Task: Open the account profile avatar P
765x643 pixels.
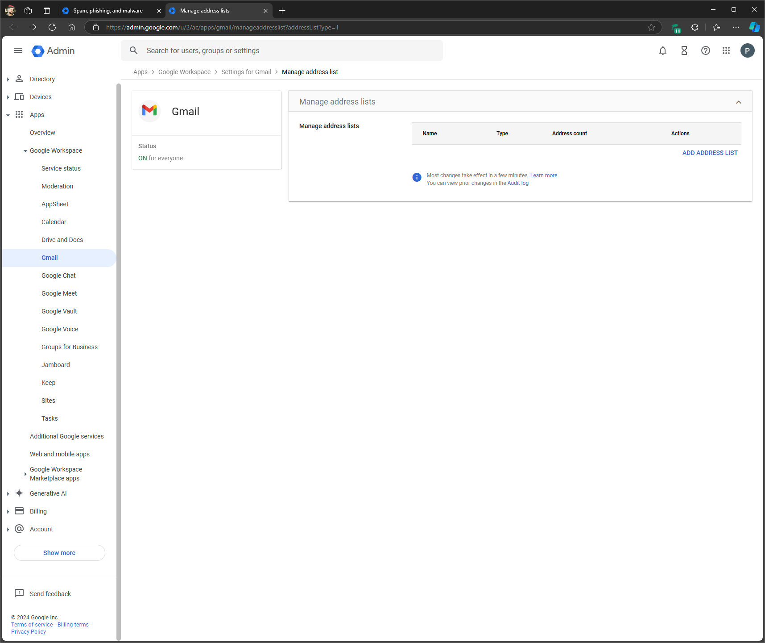Action: point(748,50)
